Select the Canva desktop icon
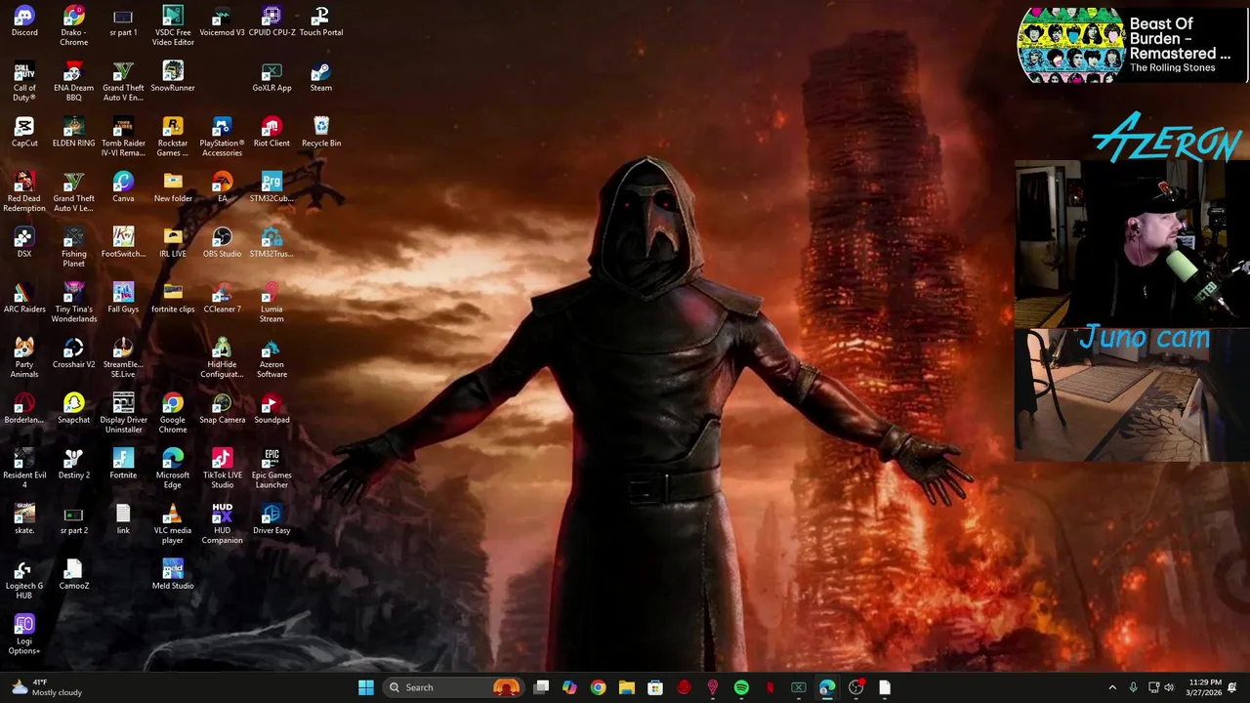 (123, 187)
